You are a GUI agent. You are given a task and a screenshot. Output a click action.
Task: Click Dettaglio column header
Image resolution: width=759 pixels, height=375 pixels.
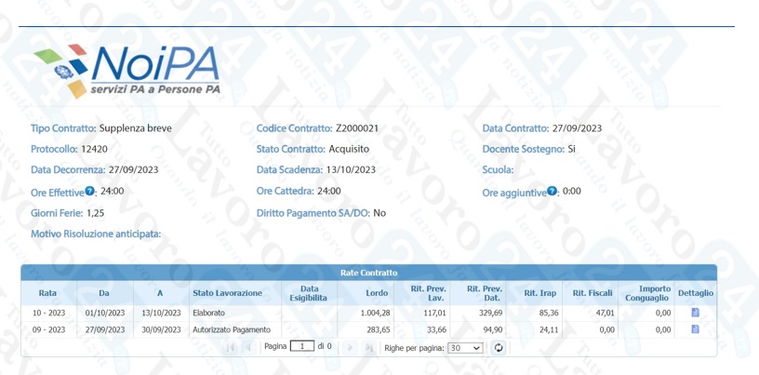pyautogui.click(x=696, y=293)
